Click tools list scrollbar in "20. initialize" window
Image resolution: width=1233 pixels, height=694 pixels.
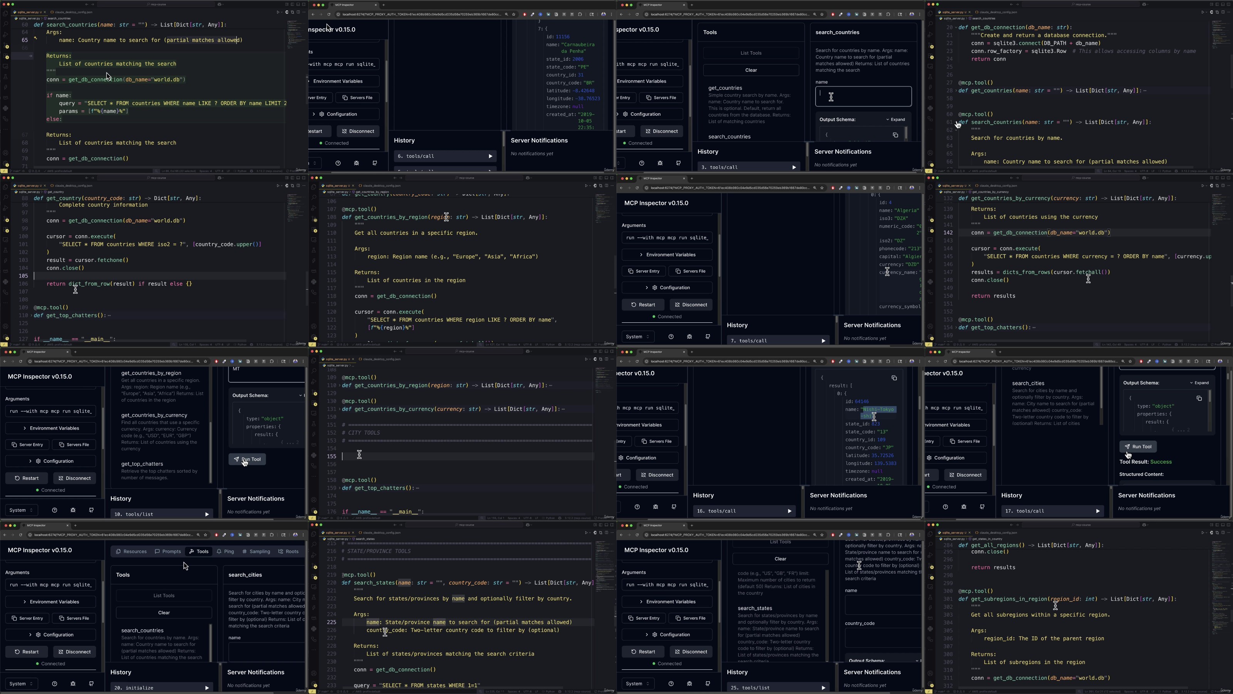[210, 642]
